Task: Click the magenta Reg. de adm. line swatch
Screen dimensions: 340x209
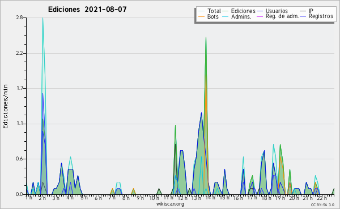Action: pos(260,16)
